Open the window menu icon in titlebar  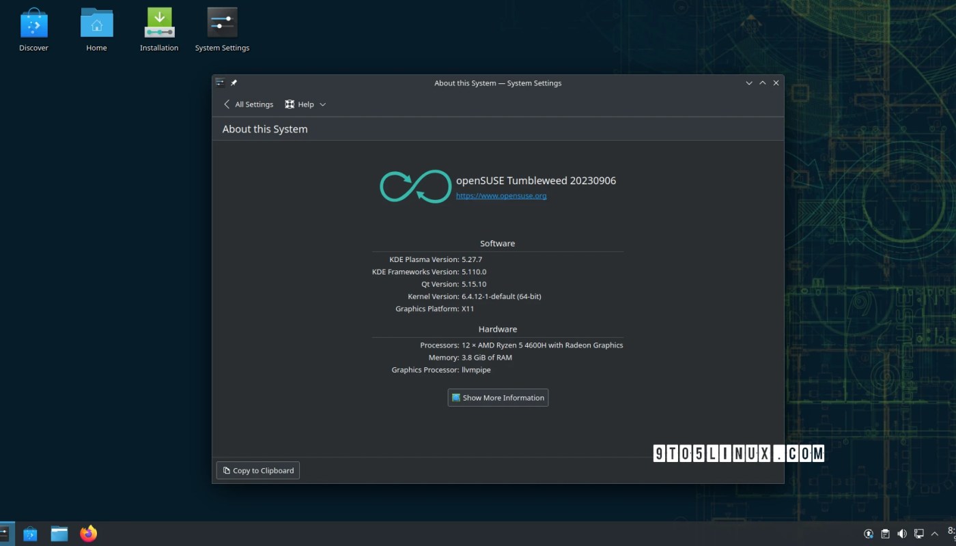220,83
